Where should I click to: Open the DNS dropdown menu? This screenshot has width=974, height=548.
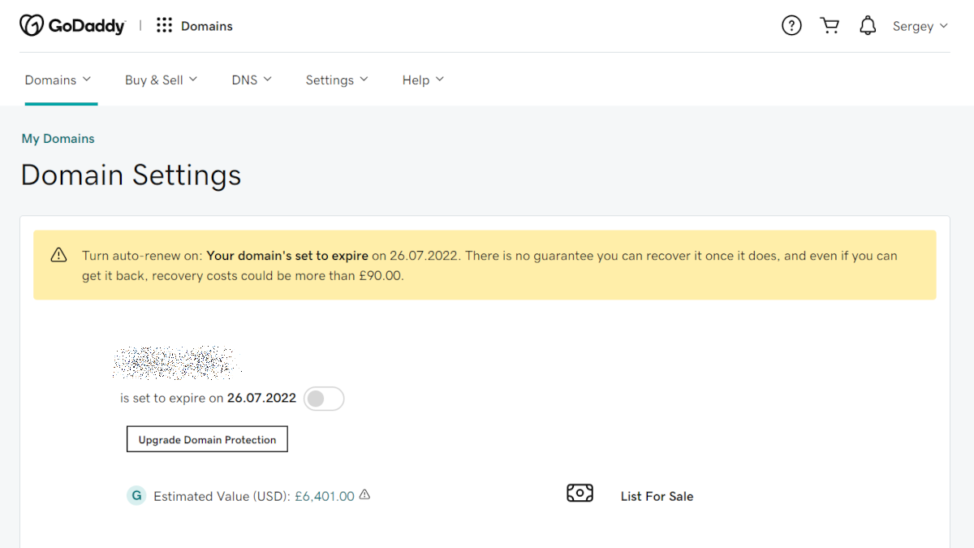point(252,80)
